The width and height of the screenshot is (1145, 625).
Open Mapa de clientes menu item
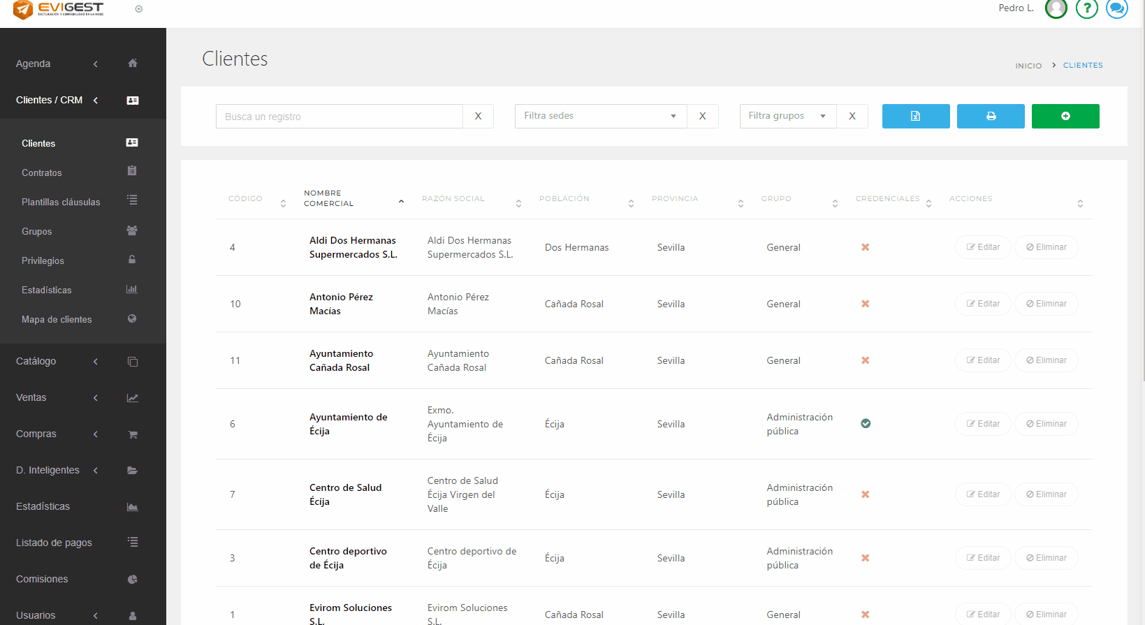pyautogui.click(x=57, y=319)
